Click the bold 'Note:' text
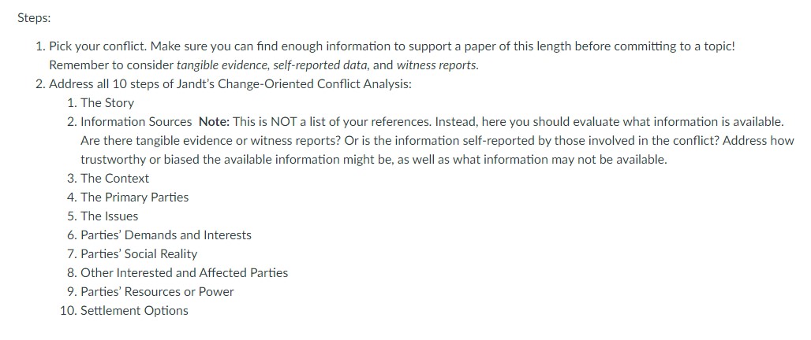 coord(214,122)
